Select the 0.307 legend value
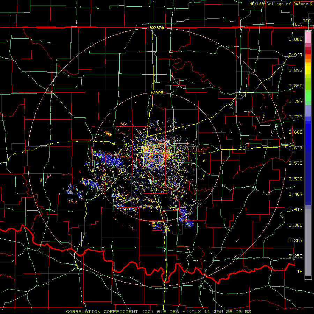Screen dimensions: 314x314 [296, 241]
